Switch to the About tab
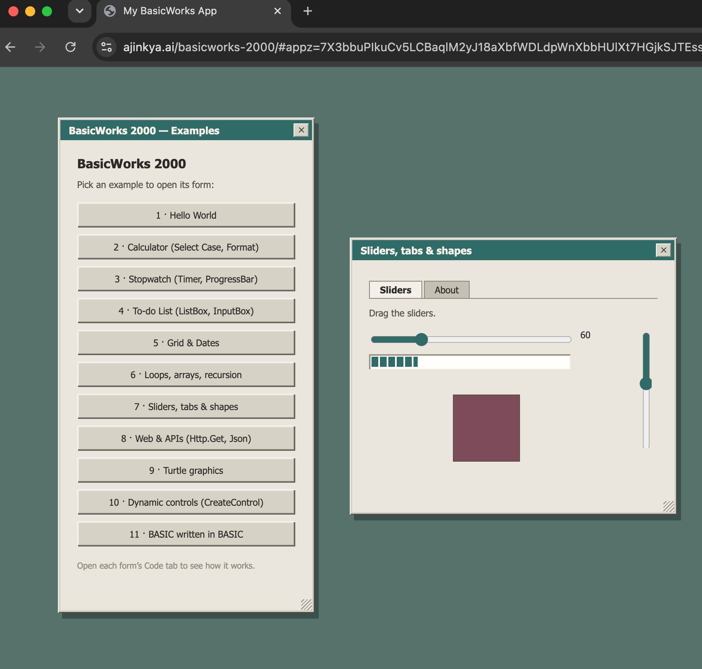The width and height of the screenshot is (702, 669). pyautogui.click(x=447, y=290)
